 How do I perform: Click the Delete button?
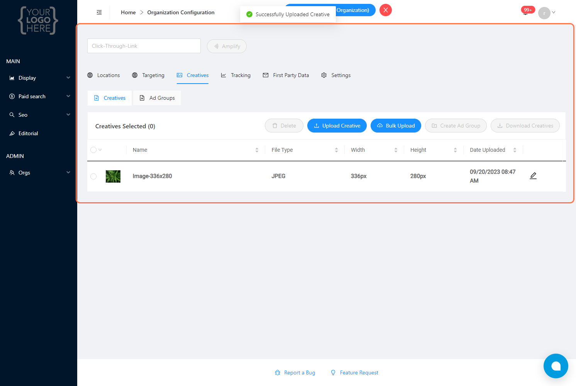[284, 126]
